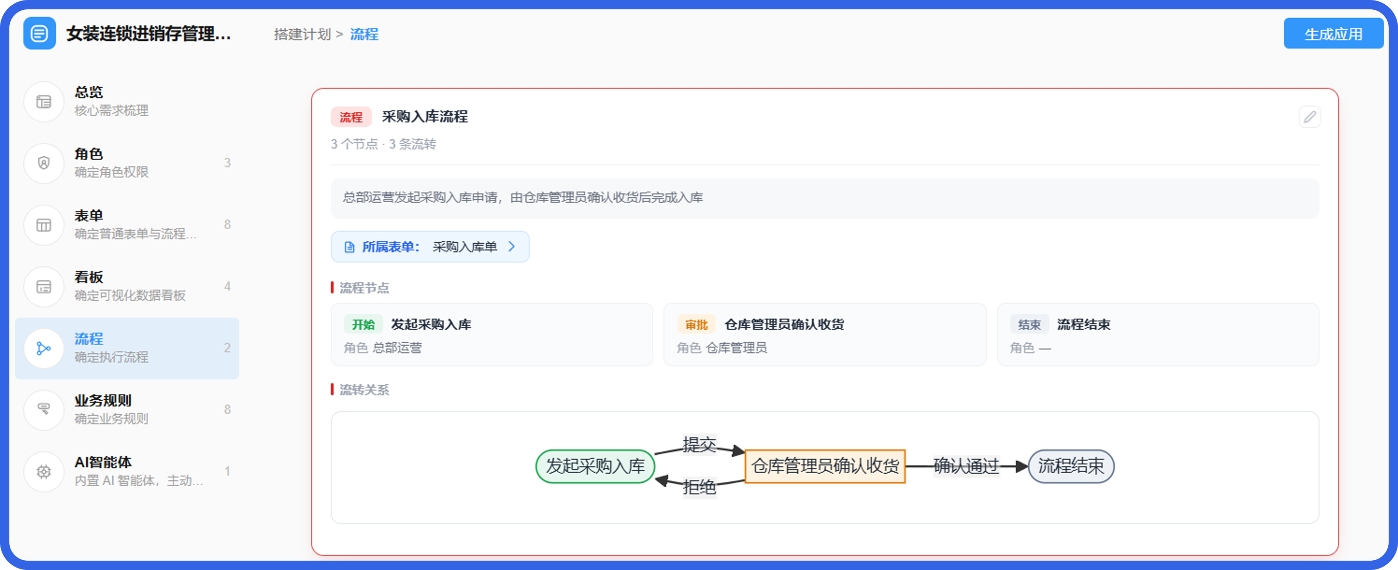Click the 角色 仓库管理员 text
Viewport: 1398px width, 570px height.
[722, 348]
